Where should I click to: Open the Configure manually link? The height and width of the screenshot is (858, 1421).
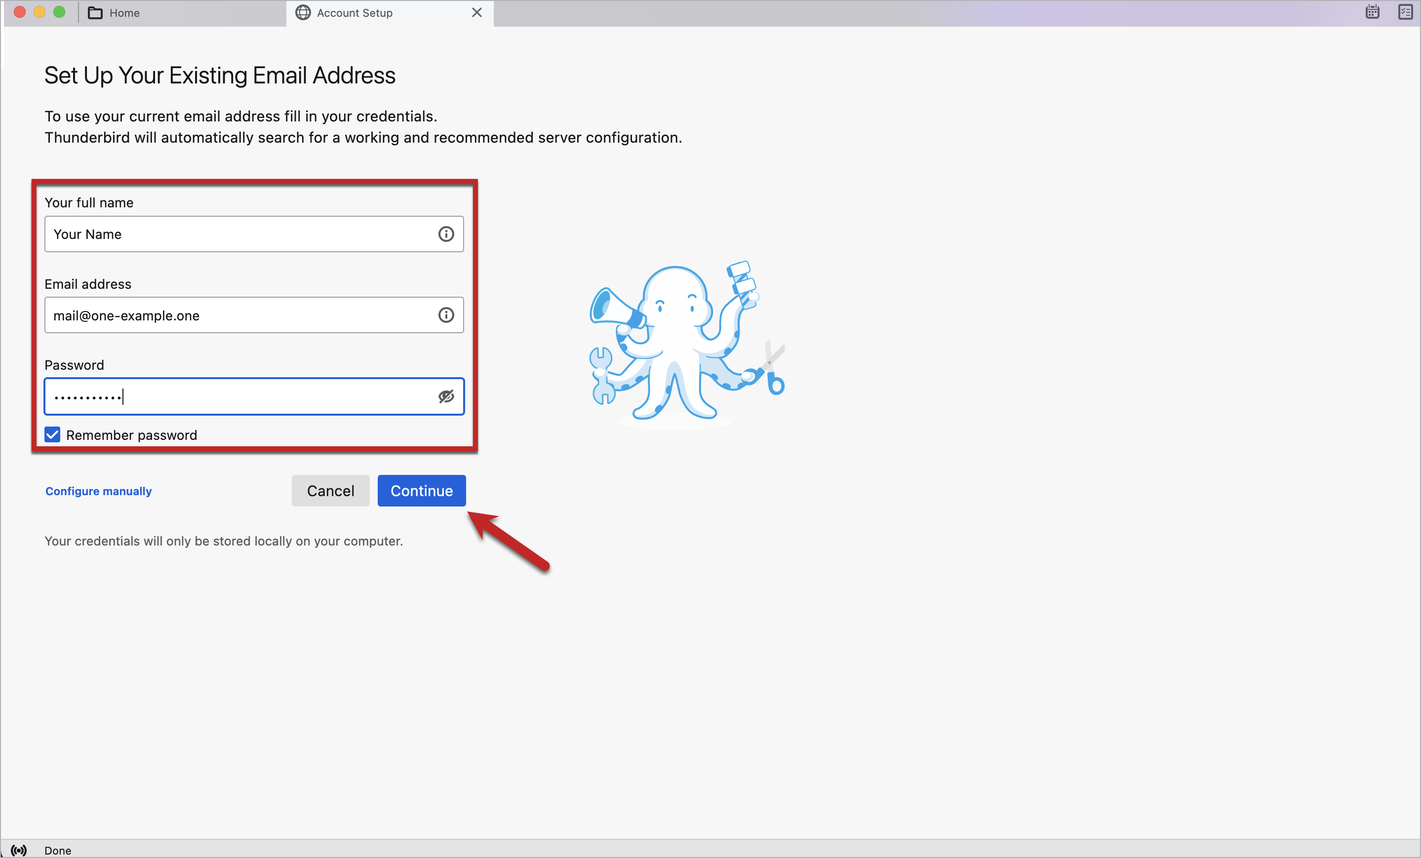(x=99, y=491)
